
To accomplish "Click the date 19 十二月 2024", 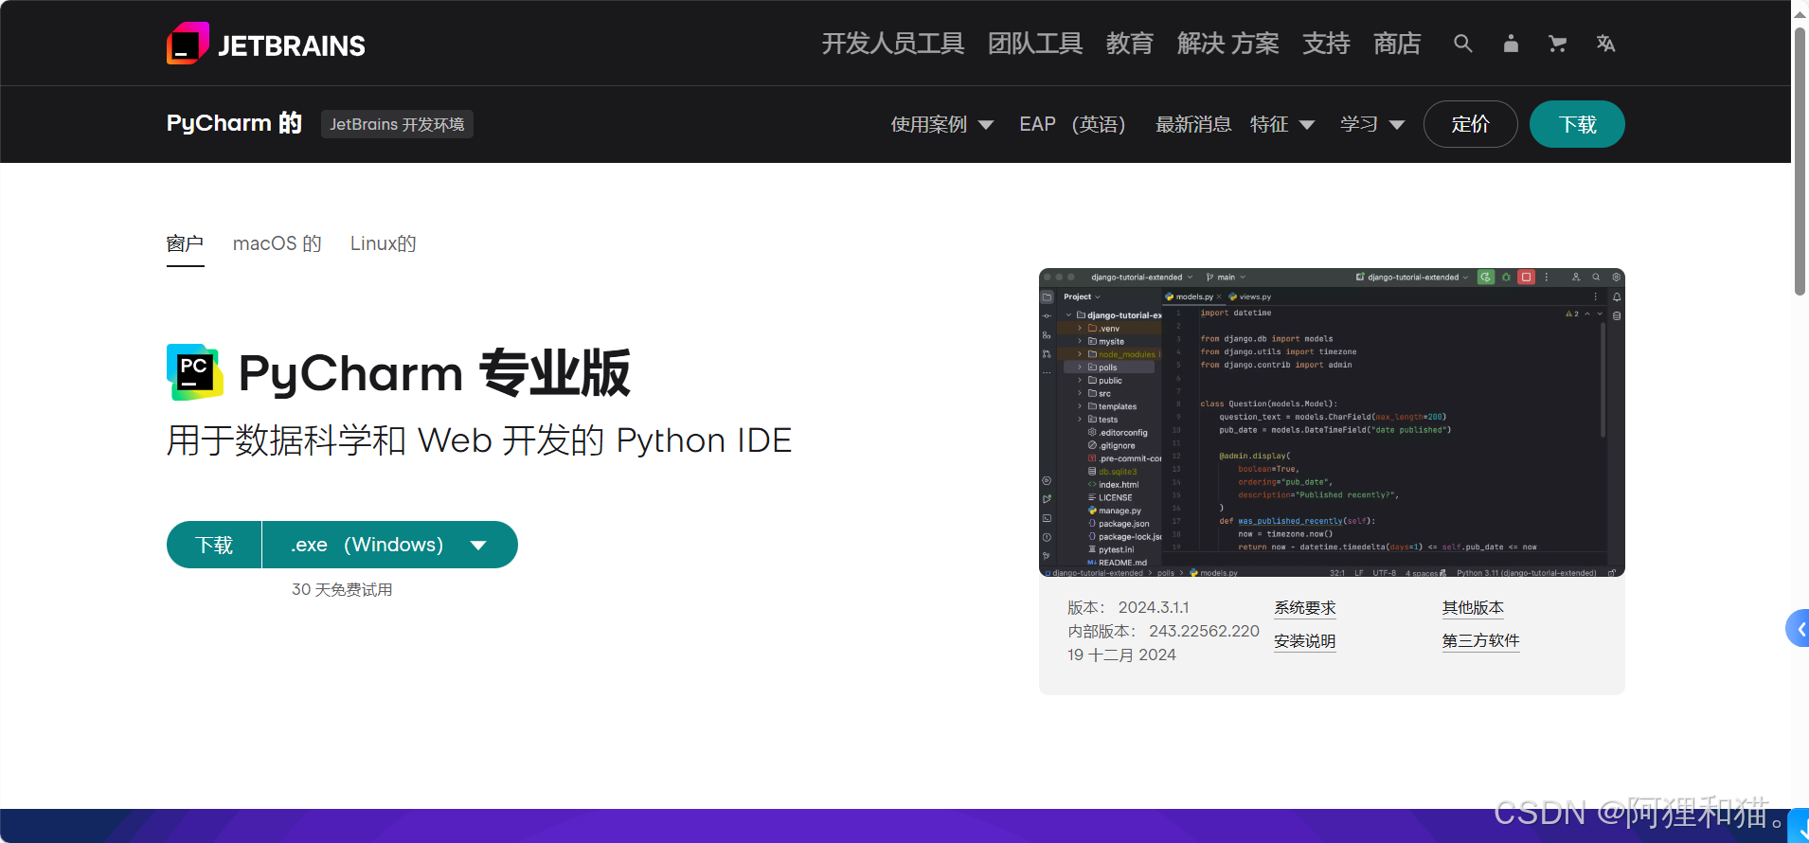I will pyautogui.click(x=1121, y=655).
